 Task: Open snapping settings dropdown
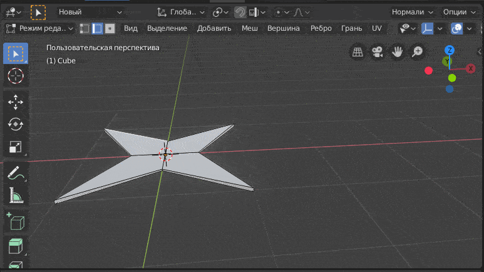257,13
